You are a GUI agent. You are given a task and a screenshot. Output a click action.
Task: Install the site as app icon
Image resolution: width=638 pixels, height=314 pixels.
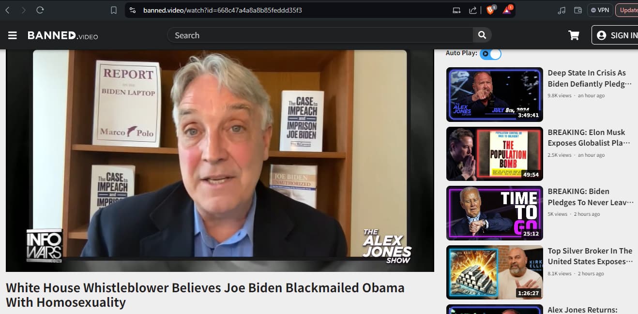(456, 10)
